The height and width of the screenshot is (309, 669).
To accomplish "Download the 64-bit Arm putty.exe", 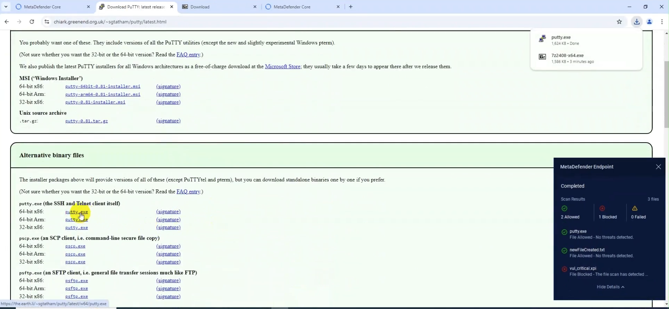I will 76,220.
